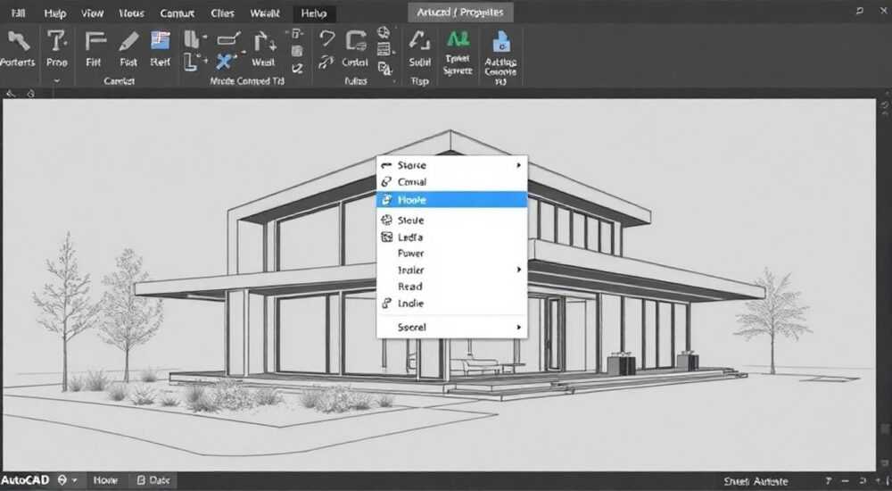Select highlighted Hoole context menu entry
892x491 pixels.
point(451,200)
